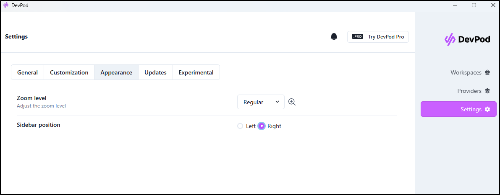Image resolution: width=500 pixels, height=195 pixels.
Task: Maximize the DevPod window
Action: pos(474,5)
